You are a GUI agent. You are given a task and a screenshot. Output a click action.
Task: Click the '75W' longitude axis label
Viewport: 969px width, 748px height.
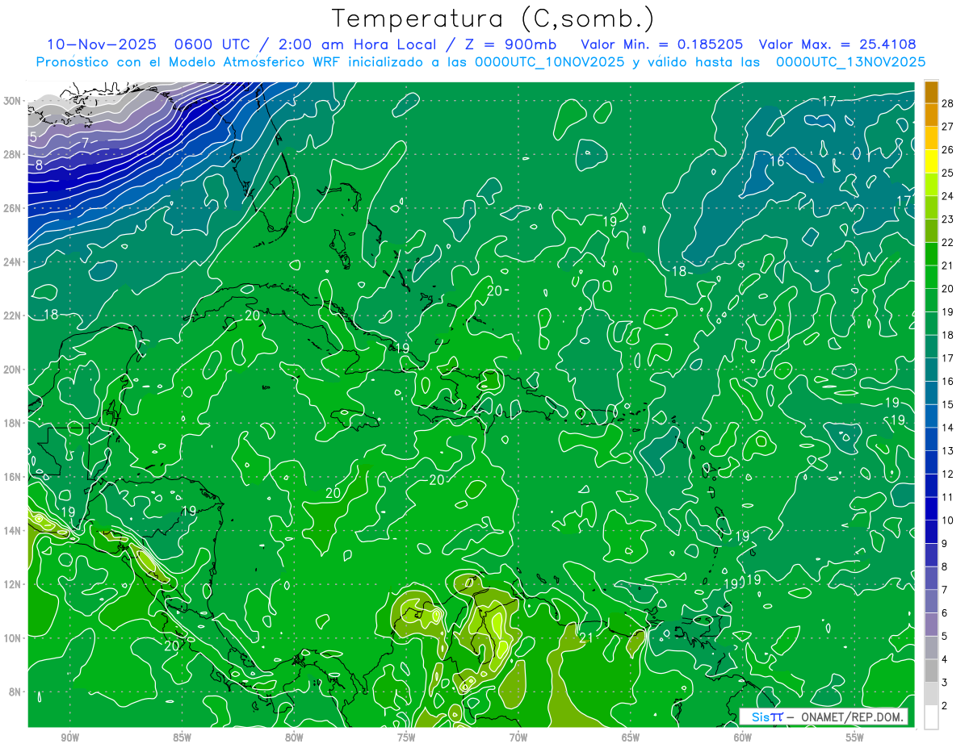pos(406,738)
